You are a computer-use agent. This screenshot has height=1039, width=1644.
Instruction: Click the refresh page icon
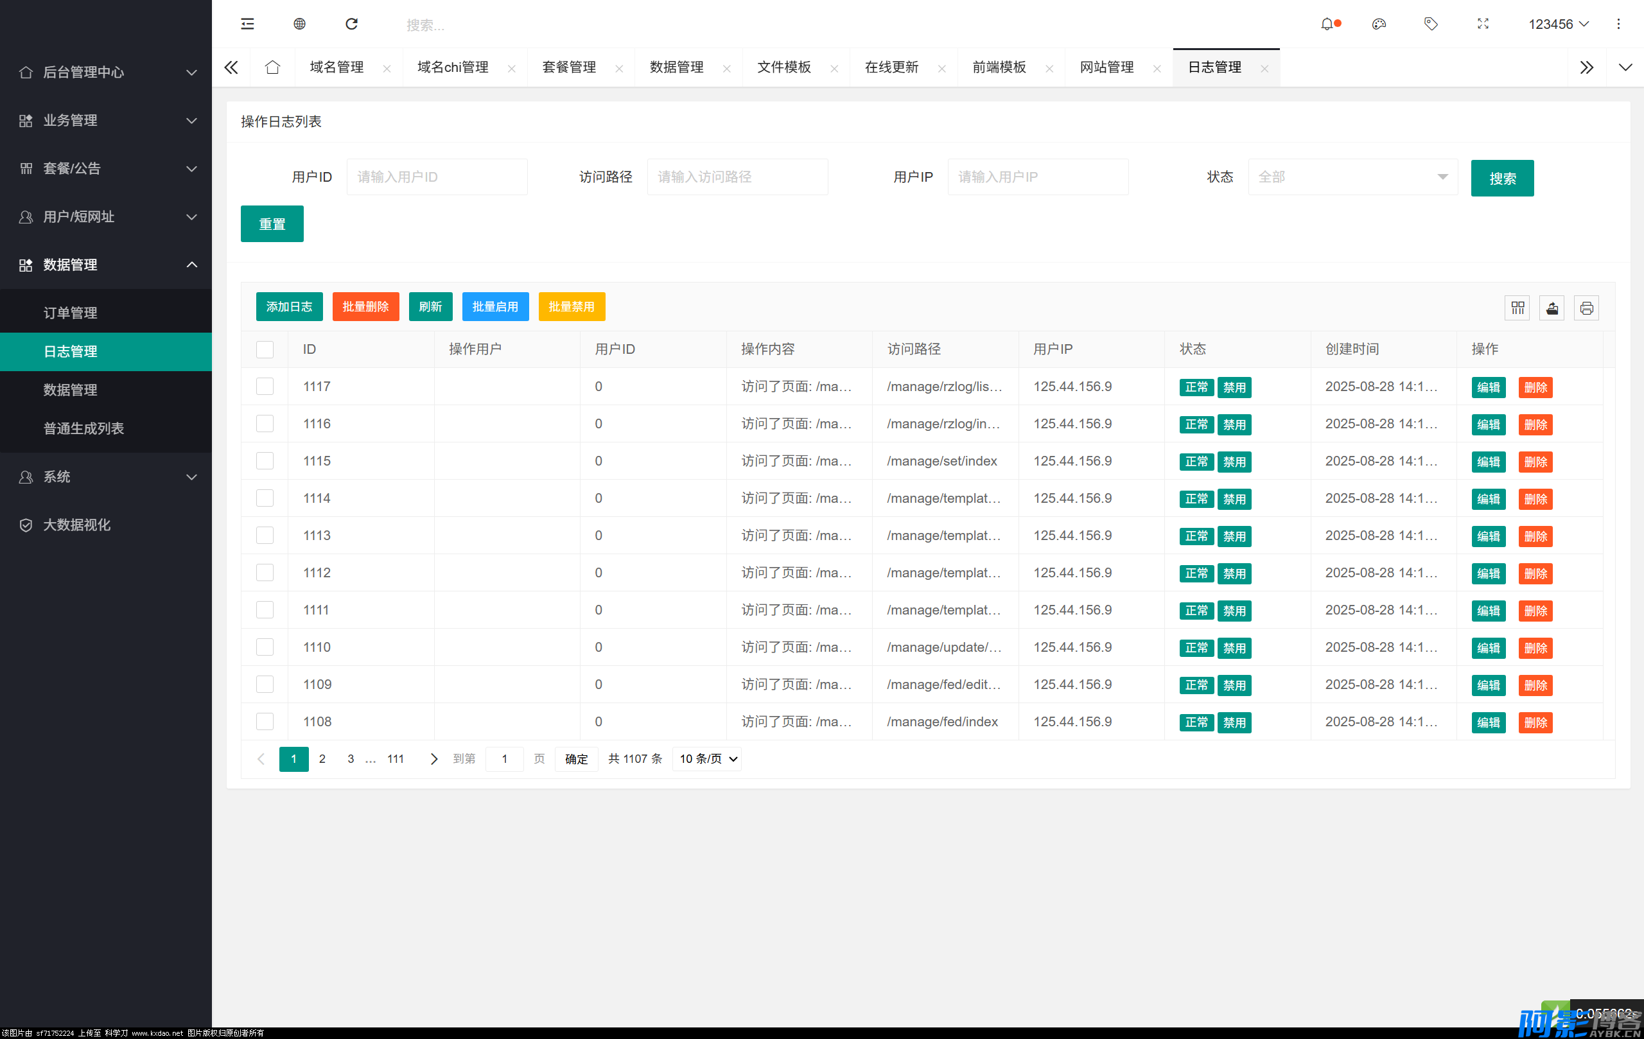point(352,24)
